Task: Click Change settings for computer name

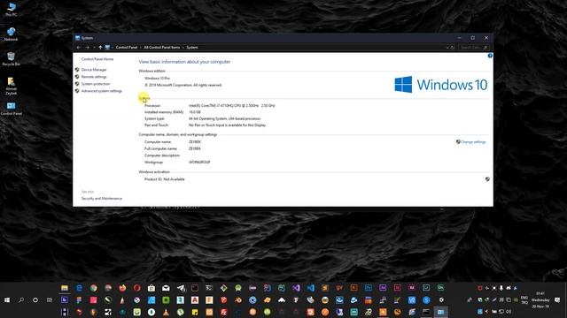Action: [473, 141]
